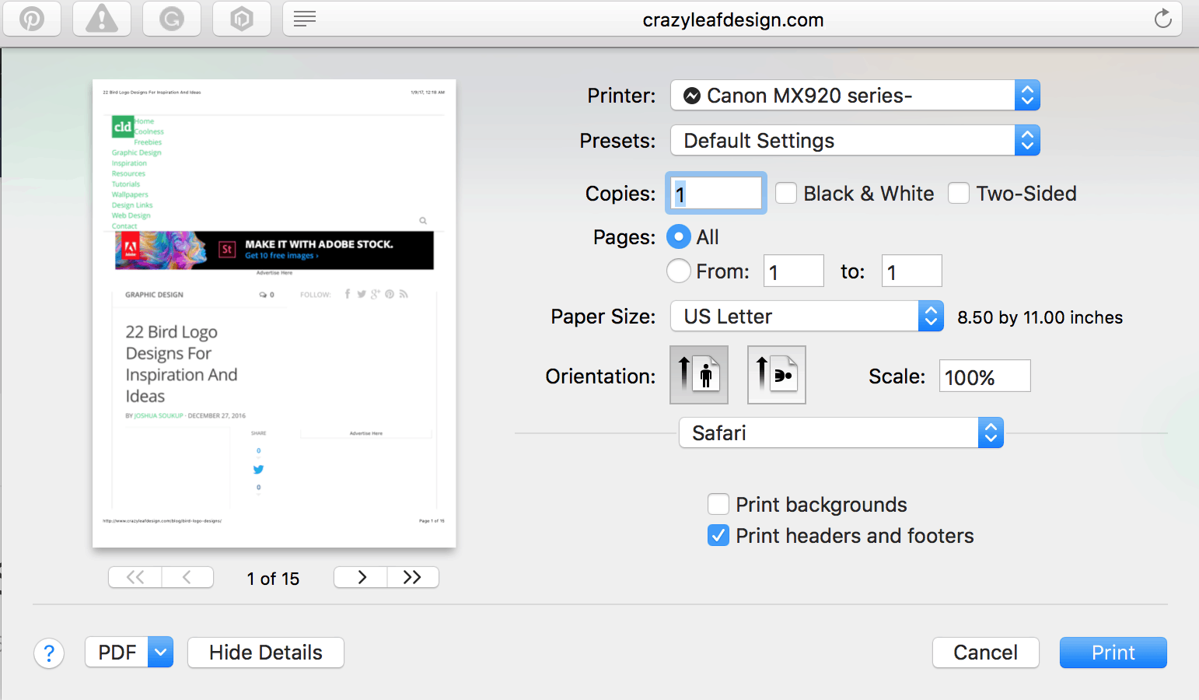The height and width of the screenshot is (700, 1199).
Task: Click the Scale percentage input field
Action: point(984,377)
